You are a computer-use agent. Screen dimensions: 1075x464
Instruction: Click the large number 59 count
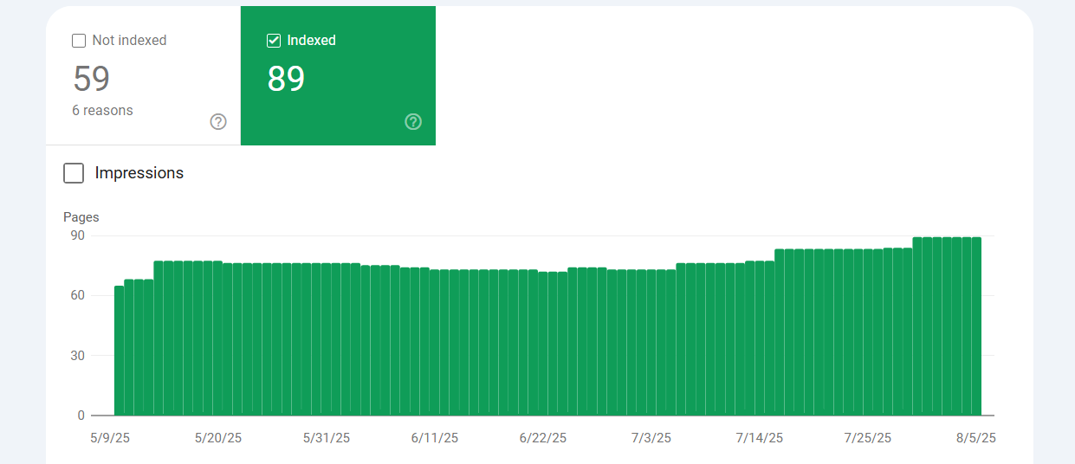click(x=92, y=79)
